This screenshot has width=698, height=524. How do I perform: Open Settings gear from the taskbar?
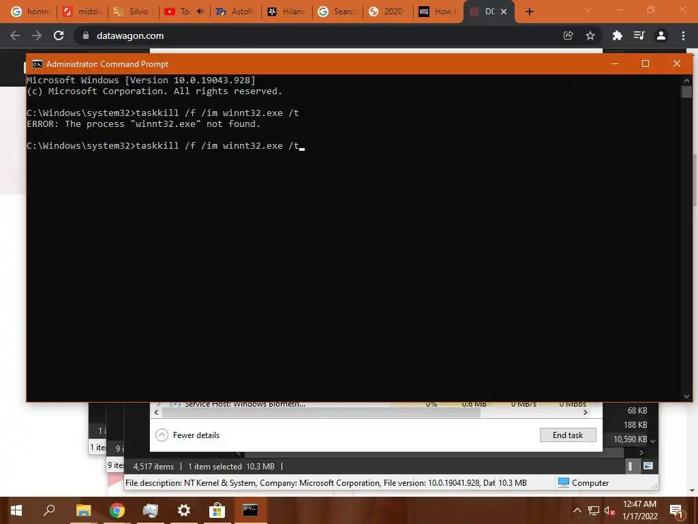pos(184,510)
